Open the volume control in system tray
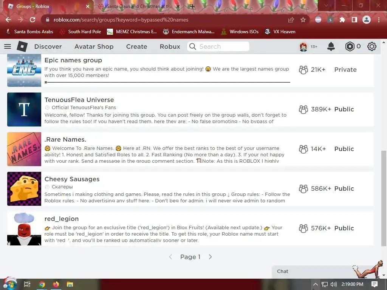387x290 pixels. (333, 284)
